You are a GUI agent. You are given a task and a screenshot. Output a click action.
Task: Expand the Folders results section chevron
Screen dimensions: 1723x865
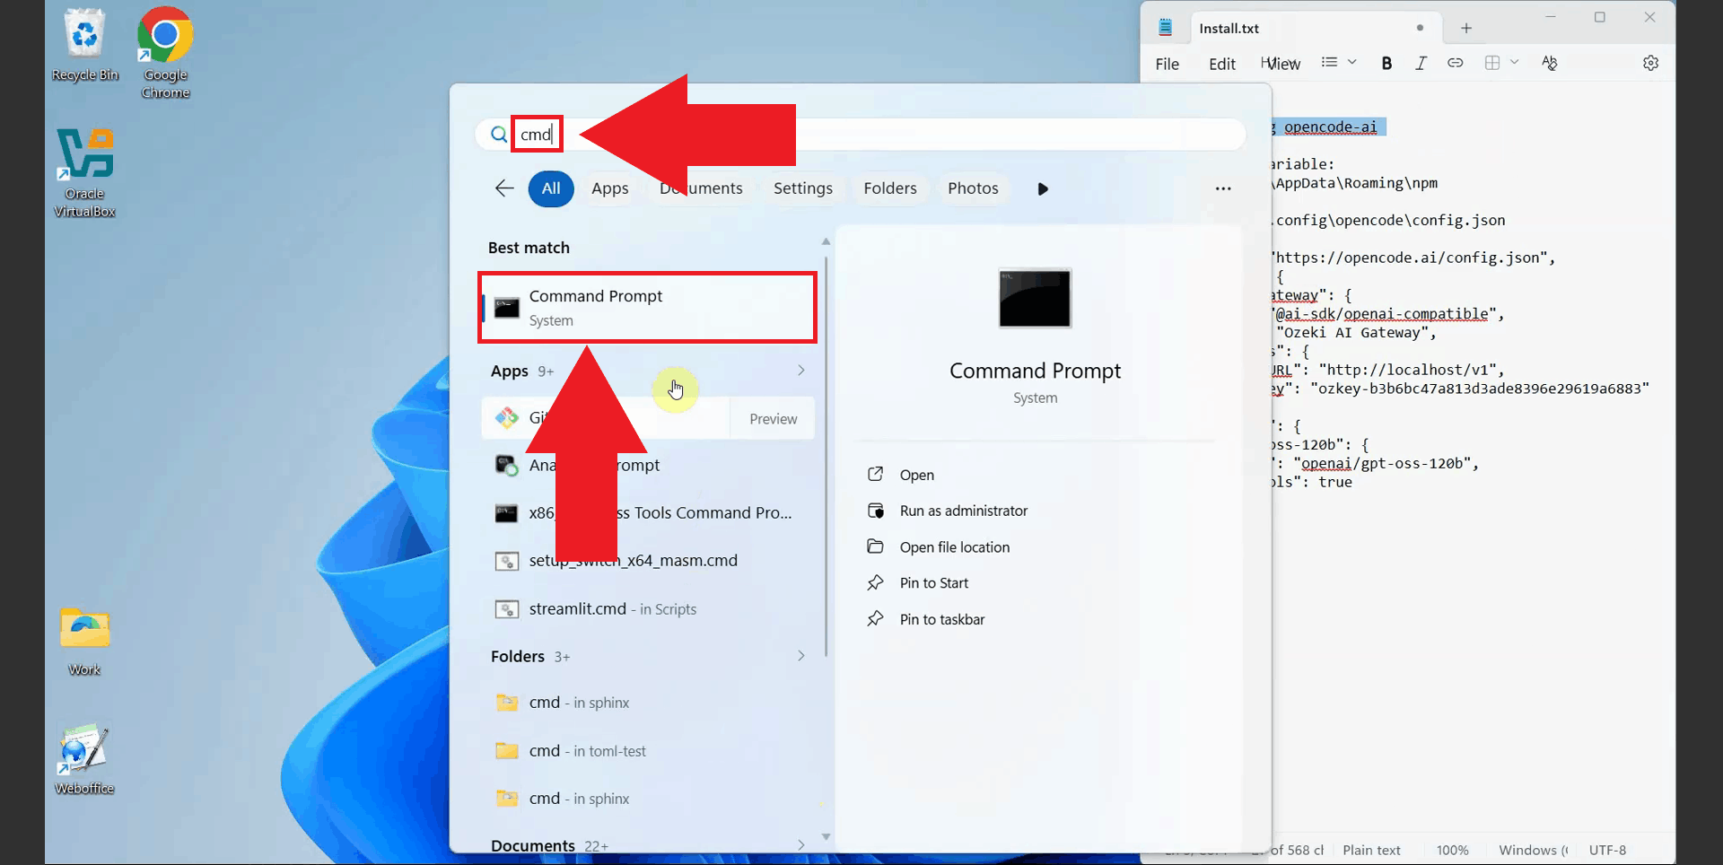coord(800,656)
